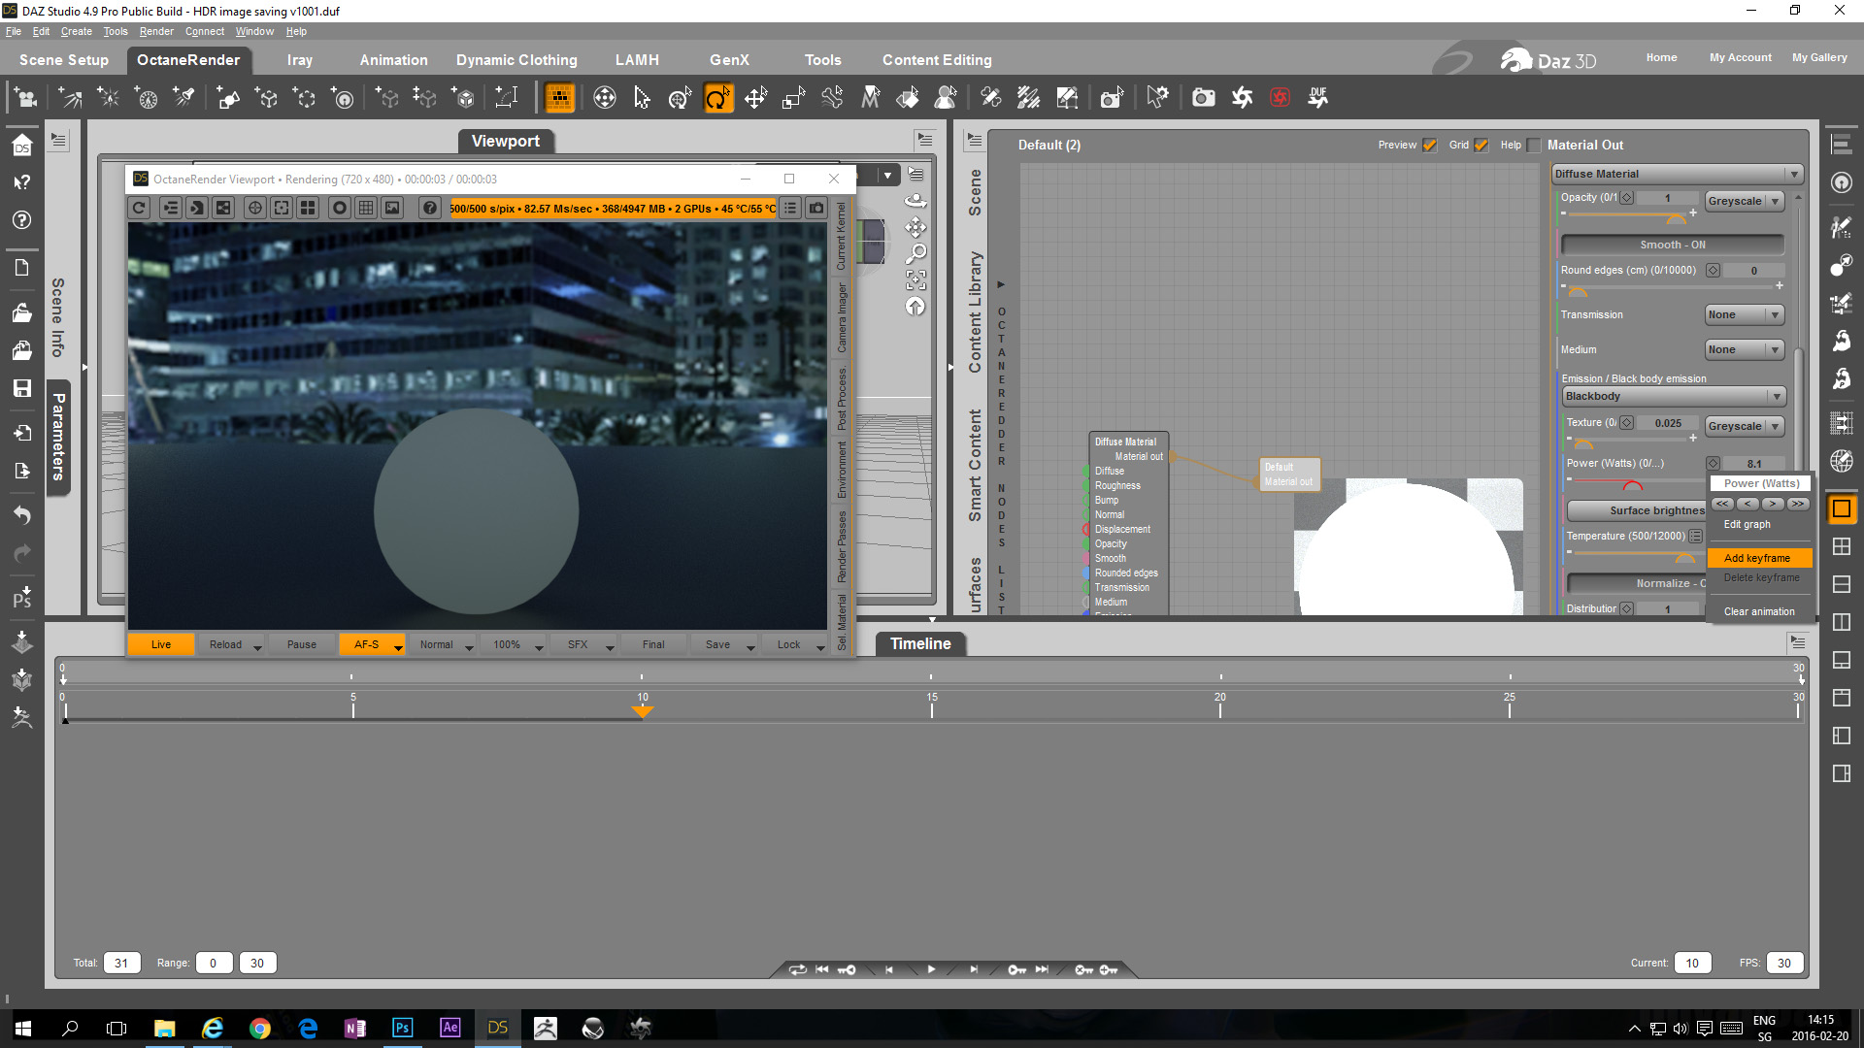Enable the Help checkbox
Viewport: 1864px width, 1048px height.
coord(1534,146)
